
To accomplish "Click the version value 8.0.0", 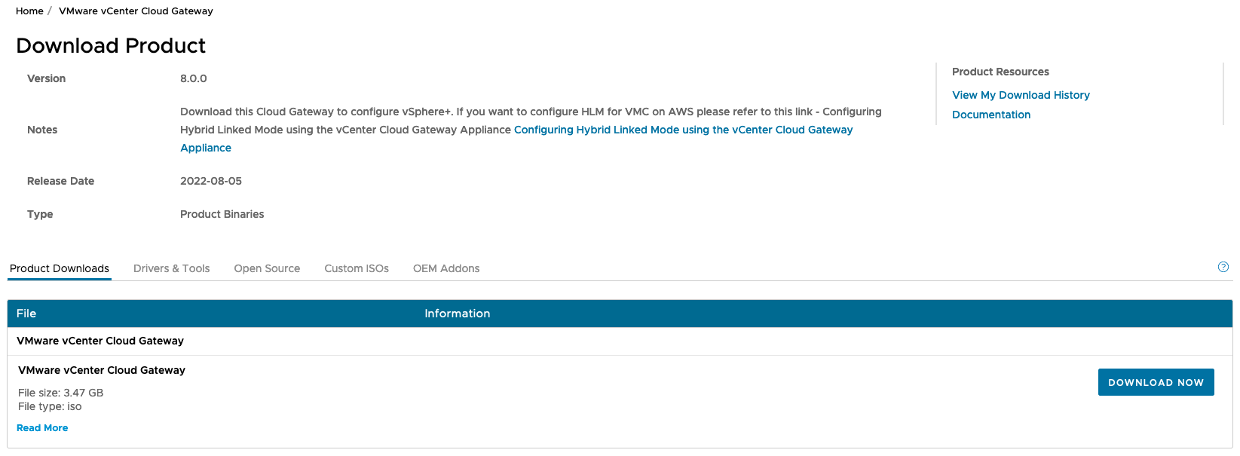I will coord(193,78).
